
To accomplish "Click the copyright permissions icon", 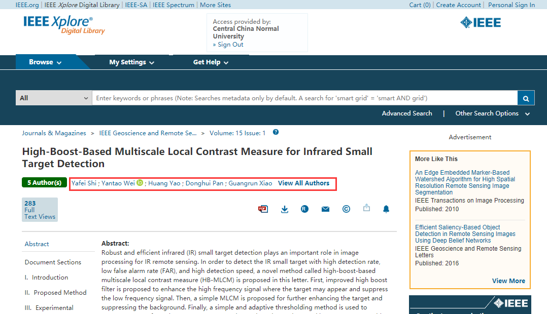I will (346, 209).
